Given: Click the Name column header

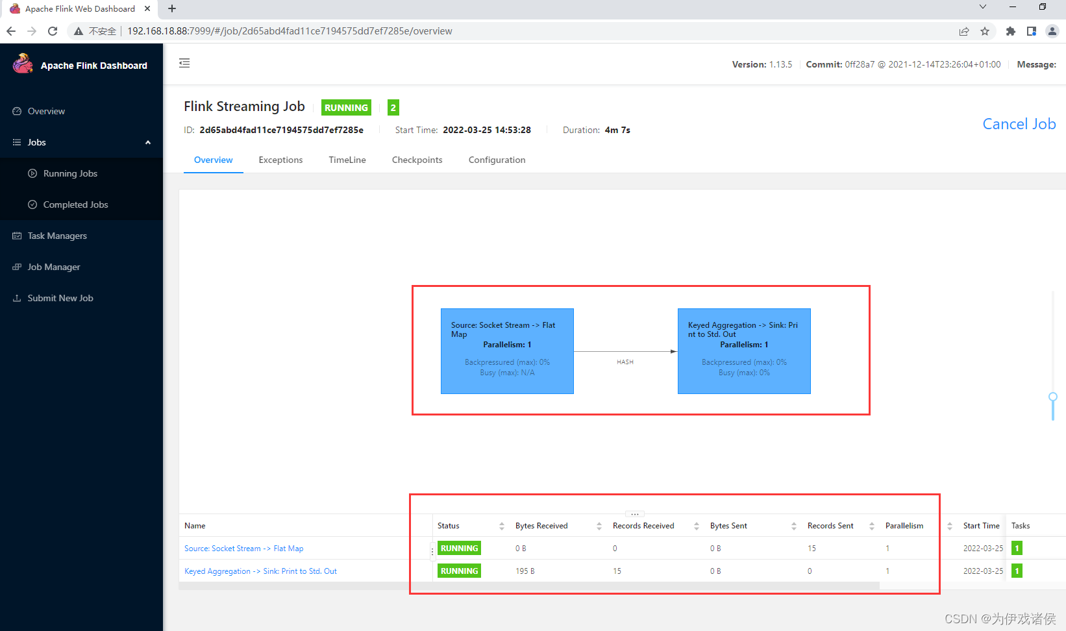Looking at the screenshot, I should tap(195, 526).
